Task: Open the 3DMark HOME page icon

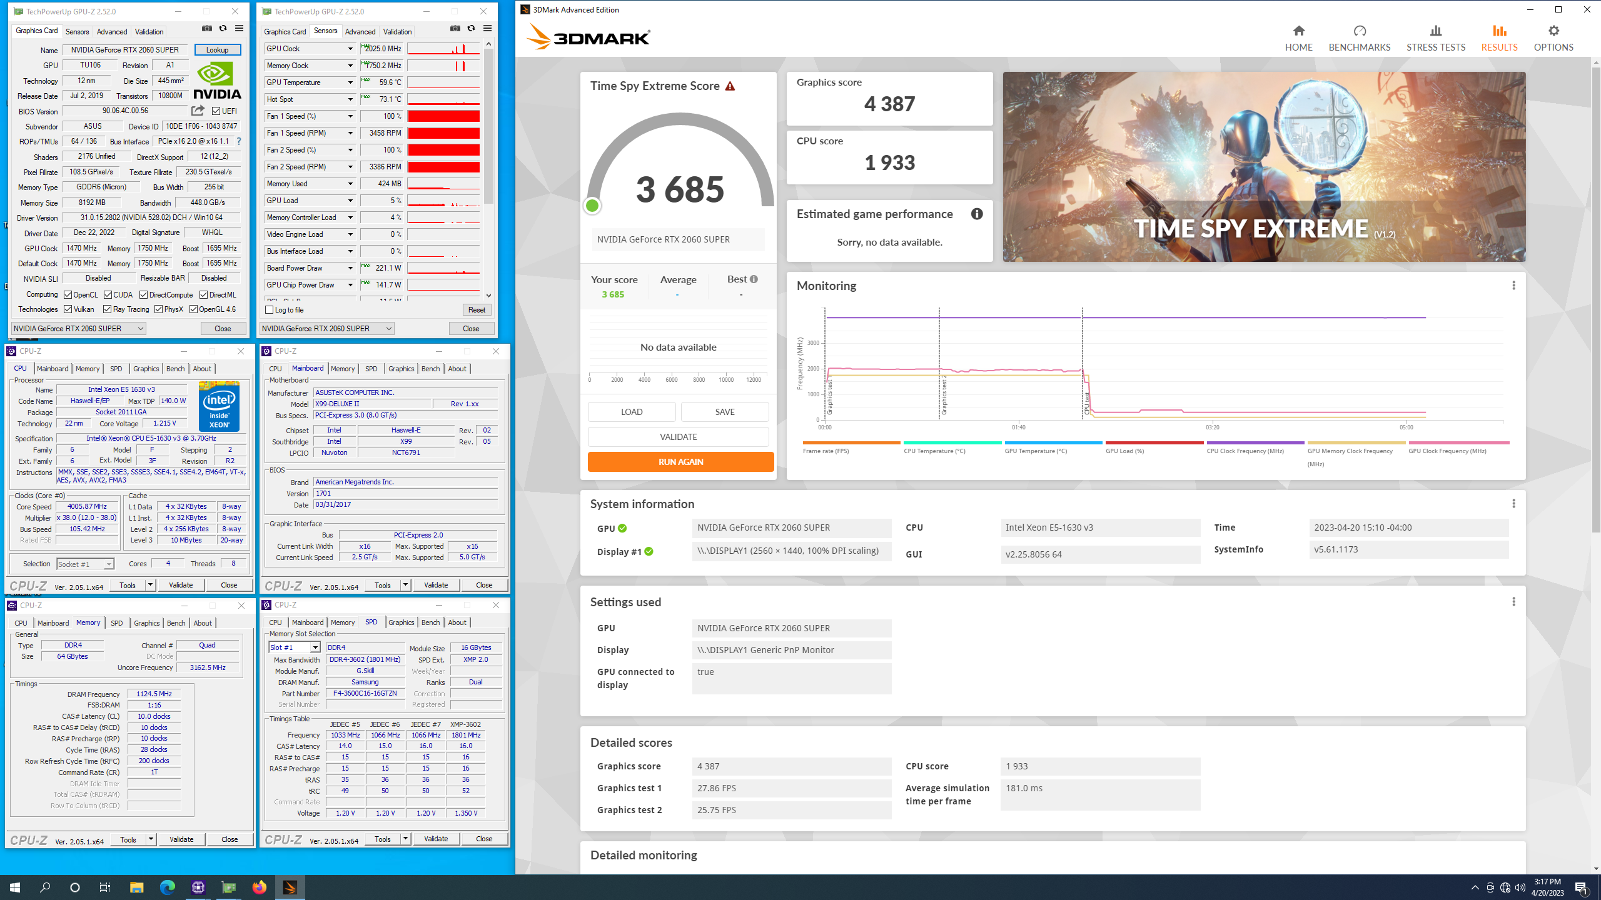Action: 1299,31
